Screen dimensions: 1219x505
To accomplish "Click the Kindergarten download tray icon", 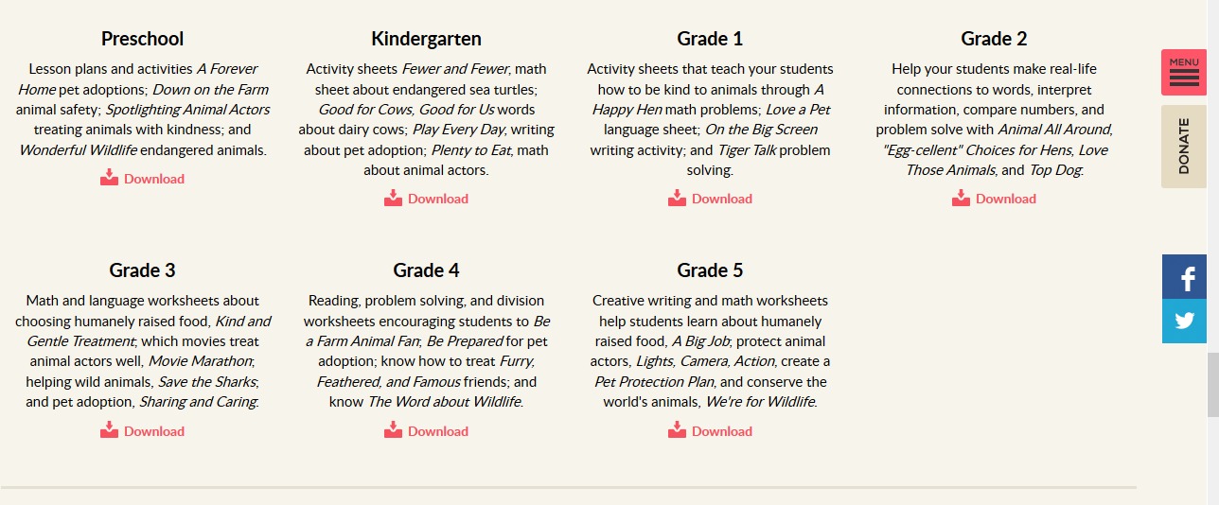I will (x=393, y=197).
